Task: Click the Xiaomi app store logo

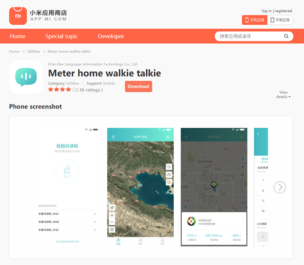Action: tap(18, 16)
